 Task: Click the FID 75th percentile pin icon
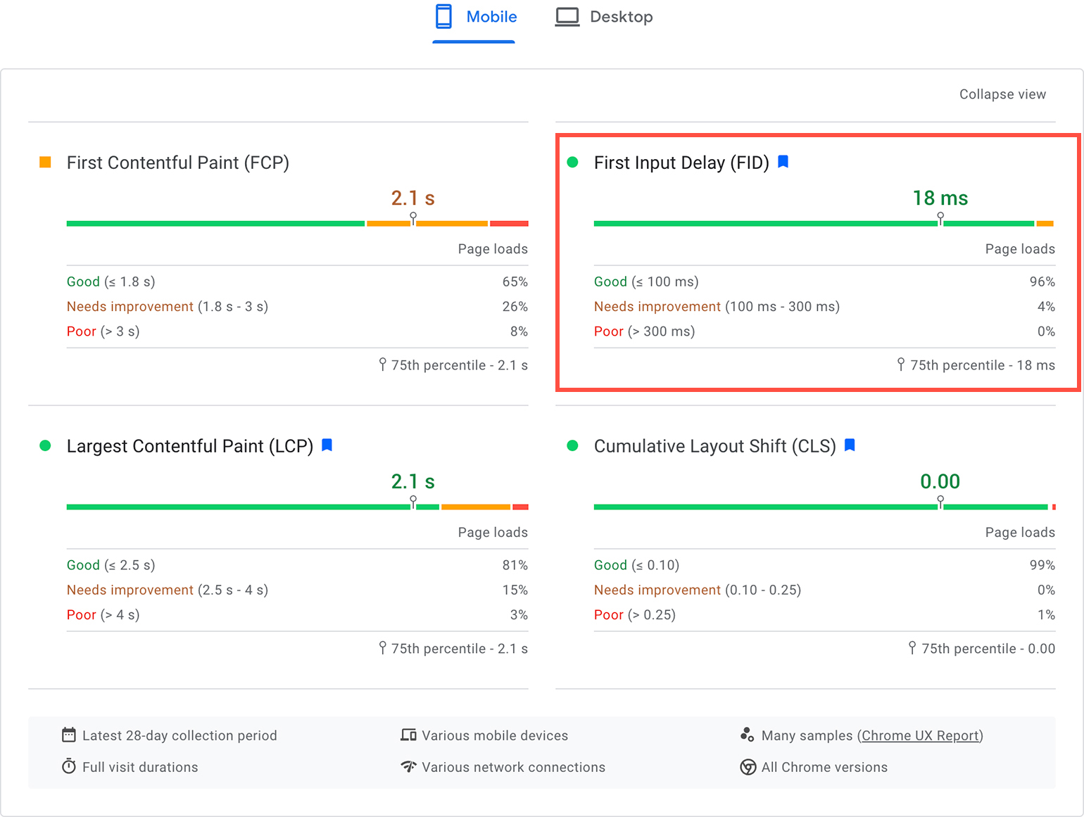[x=901, y=364]
